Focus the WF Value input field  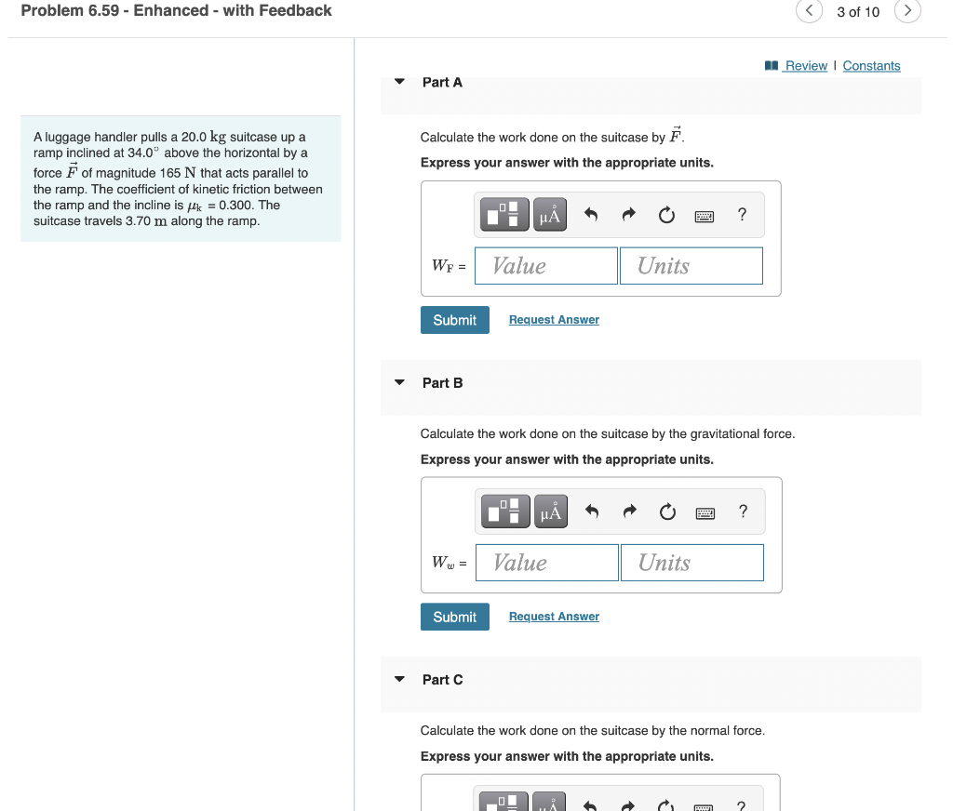pyautogui.click(x=545, y=265)
